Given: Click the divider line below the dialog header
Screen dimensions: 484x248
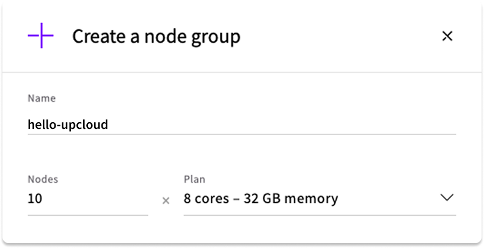Looking at the screenshot, I should [x=241, y=73].
